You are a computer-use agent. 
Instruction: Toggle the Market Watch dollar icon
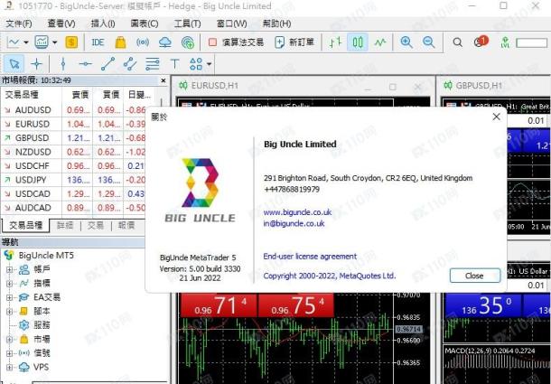click(x=71, y=42)
